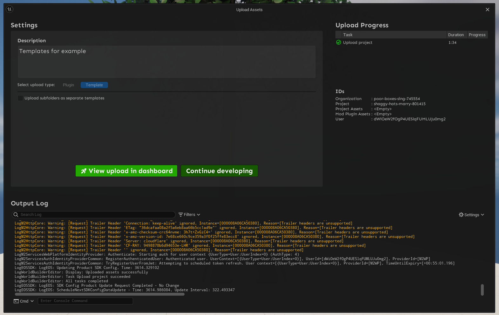Screen dimensions: 499x315
Task: Click the horizontal scrollbar in Output Log
Action: 99,294
